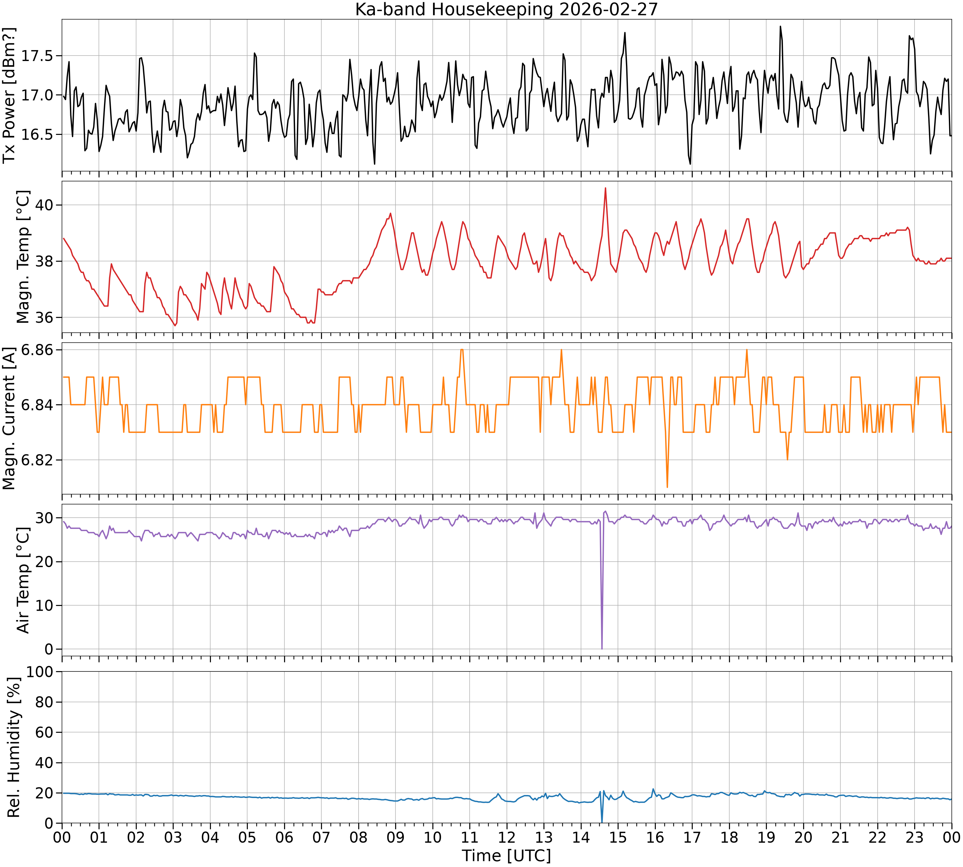Click the highest Tx power spike
963x867 pixels.
(780, 27)
